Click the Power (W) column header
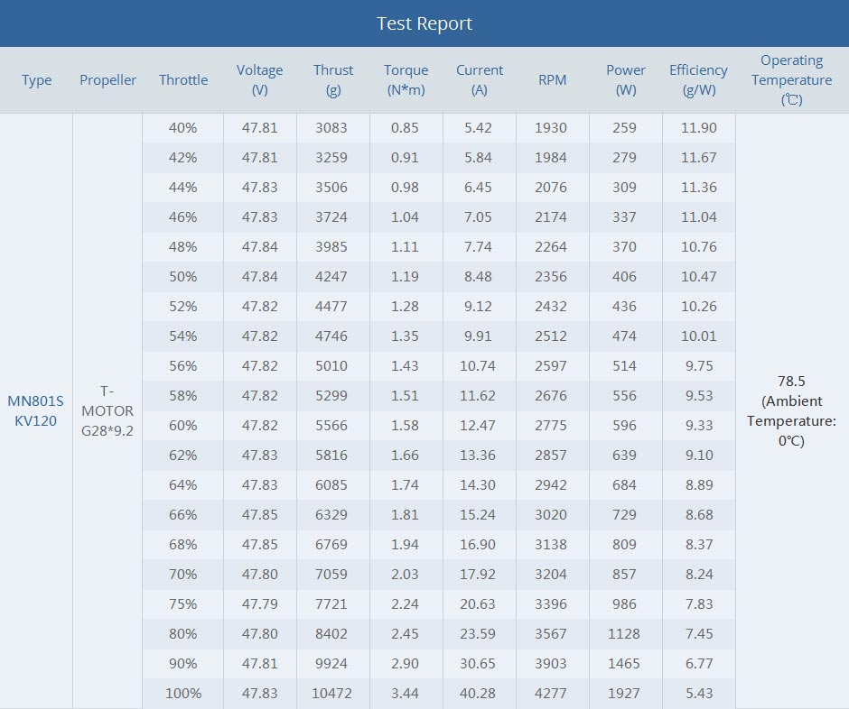The image size is (849, 709). tap(626, 80)
